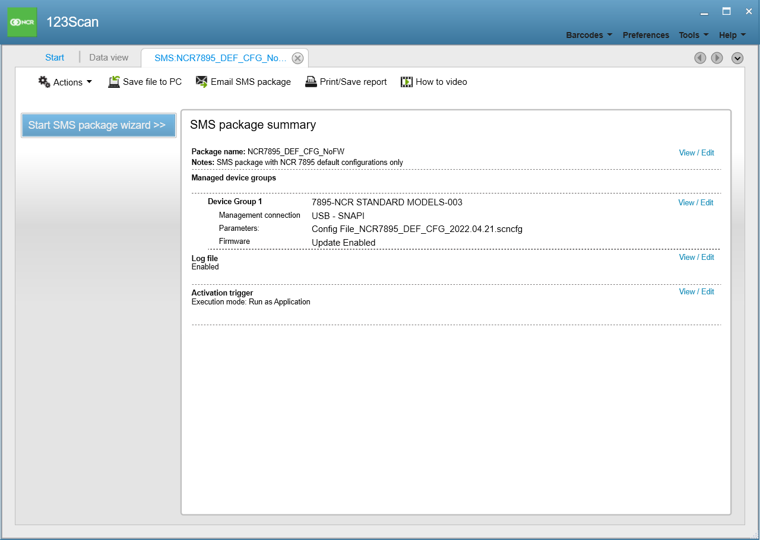Click the Enabled status under Log file

click(x=205, y=267)
